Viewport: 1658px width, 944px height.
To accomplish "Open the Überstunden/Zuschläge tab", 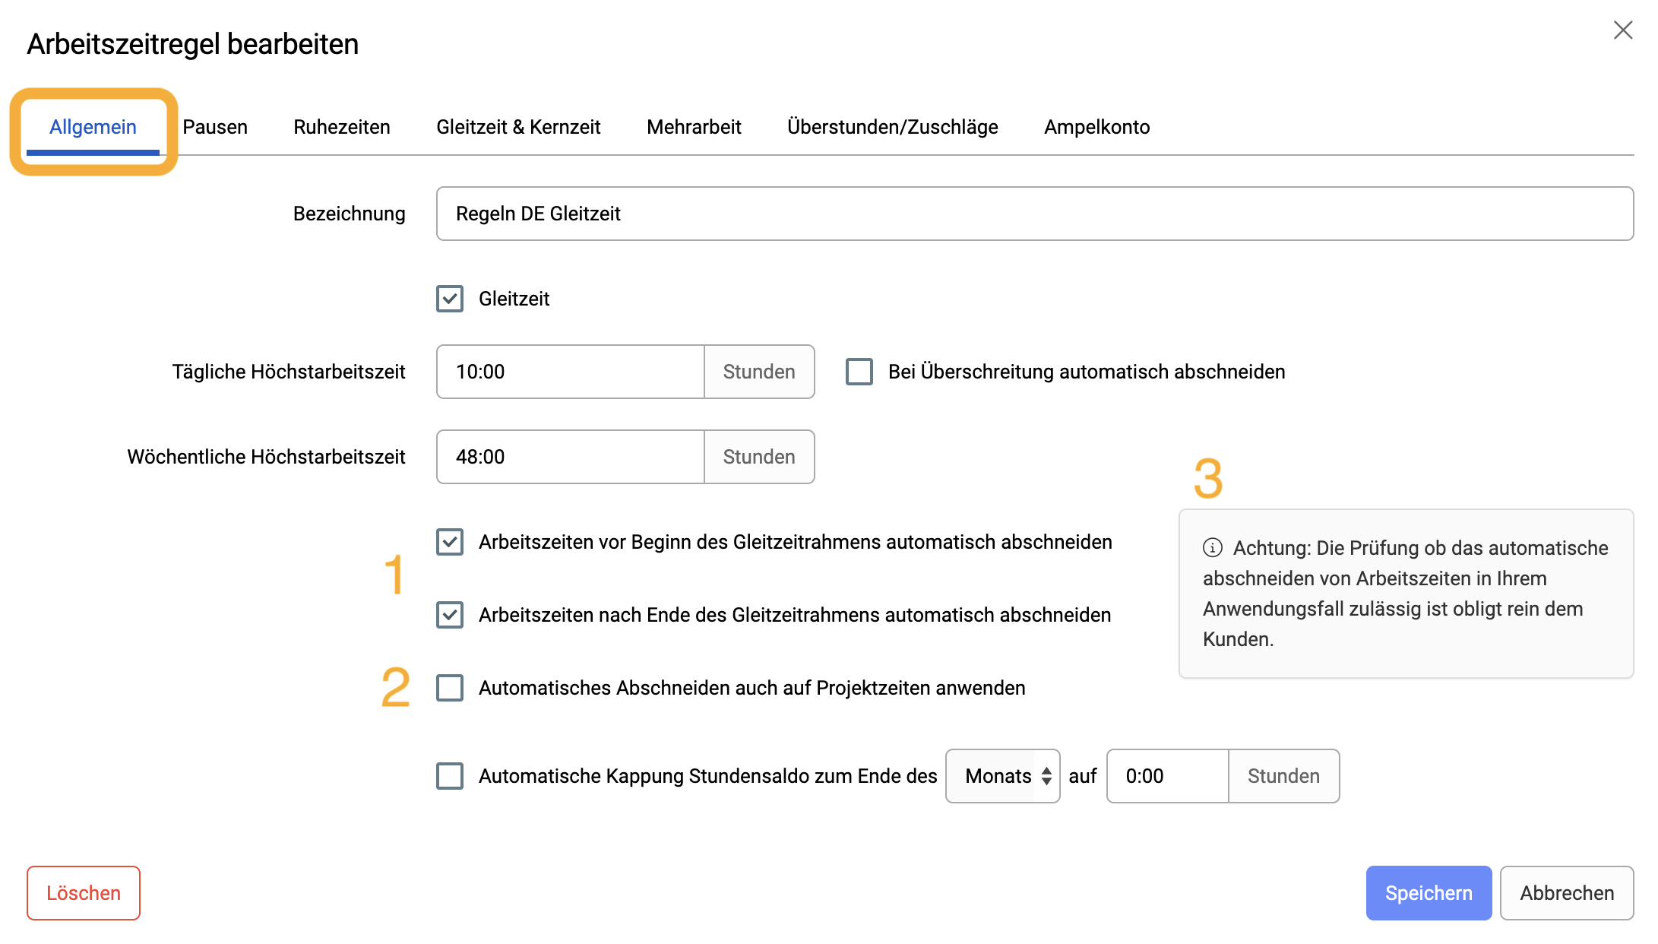I will point(893,127).
